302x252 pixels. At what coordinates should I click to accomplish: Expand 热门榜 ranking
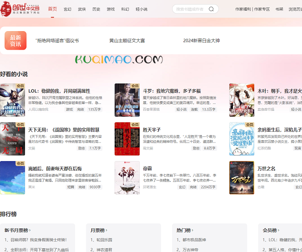click(185, 230)
